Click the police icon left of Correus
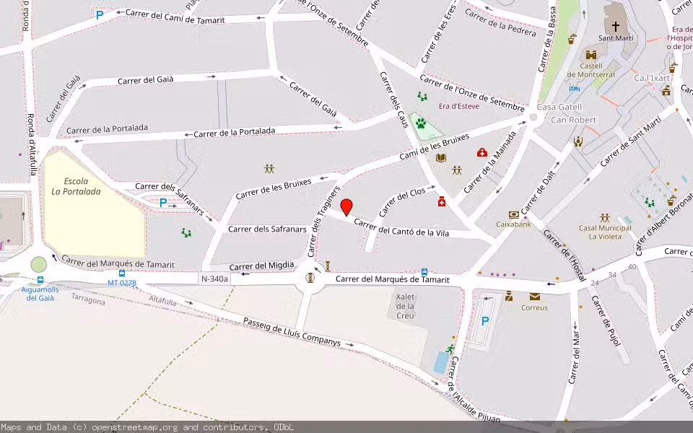 click(x=509, y=296)
